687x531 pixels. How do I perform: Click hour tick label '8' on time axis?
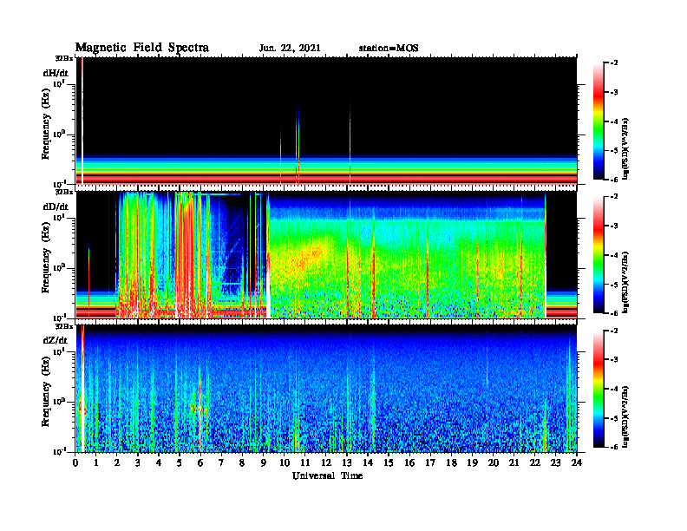click(242, 463)
